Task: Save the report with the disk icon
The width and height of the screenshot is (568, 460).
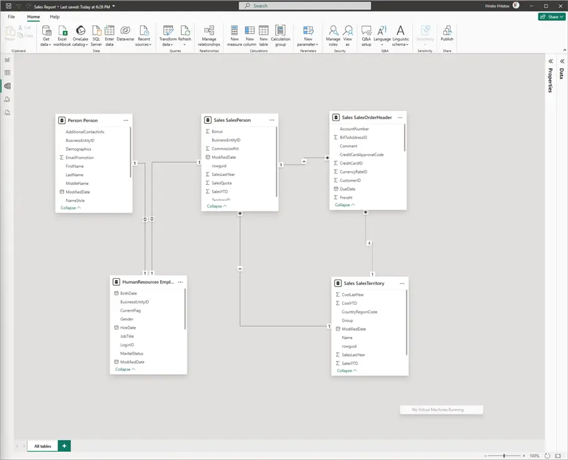Action: (x=9, y=6)
